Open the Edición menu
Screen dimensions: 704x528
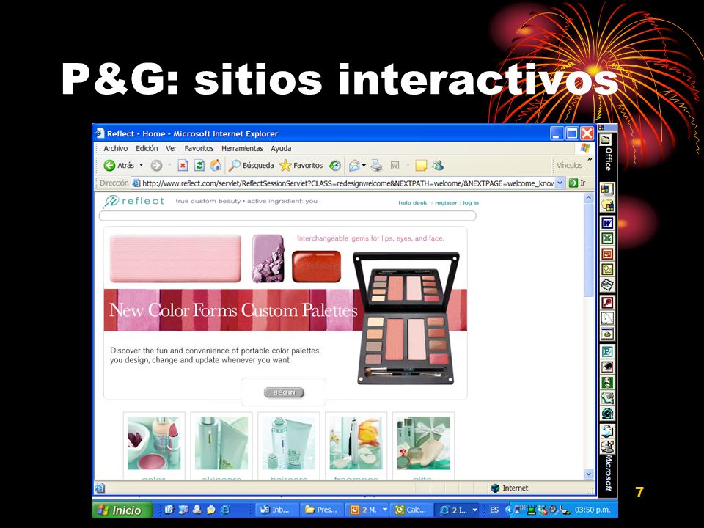(x=147, y=149)
